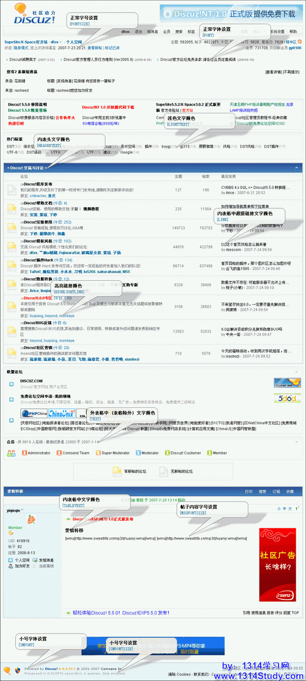
Task: Collapse the 会员 online members section
Action: [x=297, y=442]
